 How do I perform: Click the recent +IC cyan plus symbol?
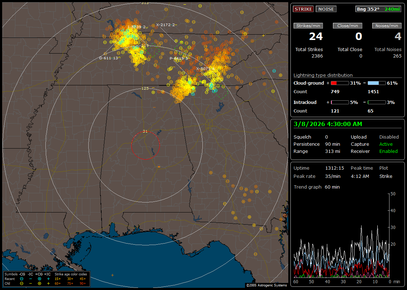tap(48, 279)
